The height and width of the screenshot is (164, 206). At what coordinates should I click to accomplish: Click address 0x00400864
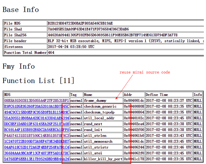click(134, 112)
